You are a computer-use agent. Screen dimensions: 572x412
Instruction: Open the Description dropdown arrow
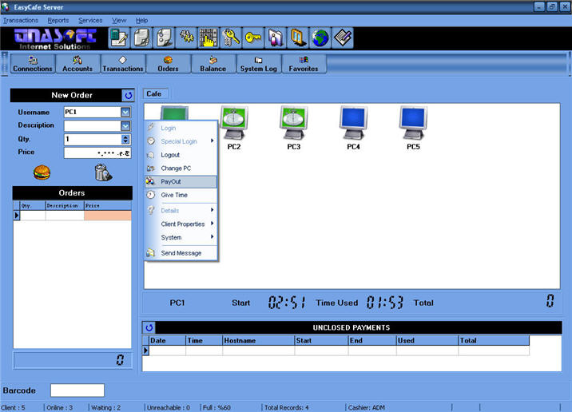click(125, 126)
